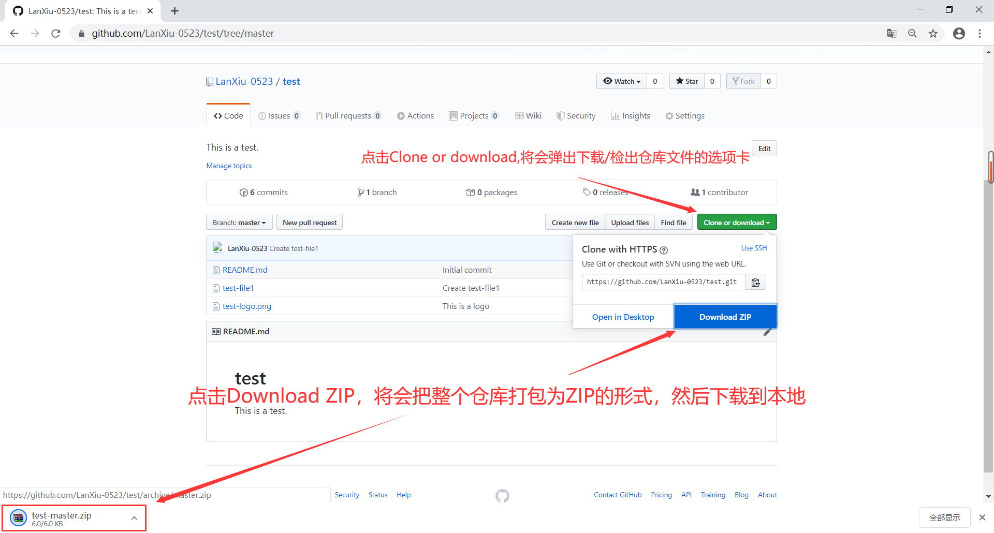Viewport: 994px width, 533px height.
Task: Open the Manage topics link
Action: (229, 166)
